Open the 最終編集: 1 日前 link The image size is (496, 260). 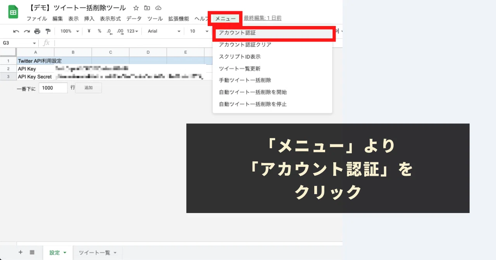point(263,18)
